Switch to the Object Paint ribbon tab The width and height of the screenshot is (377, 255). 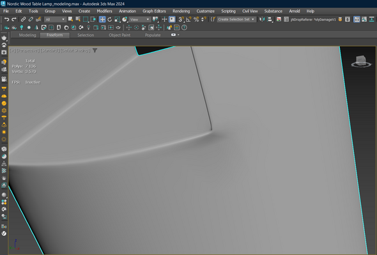click(119, 35)
